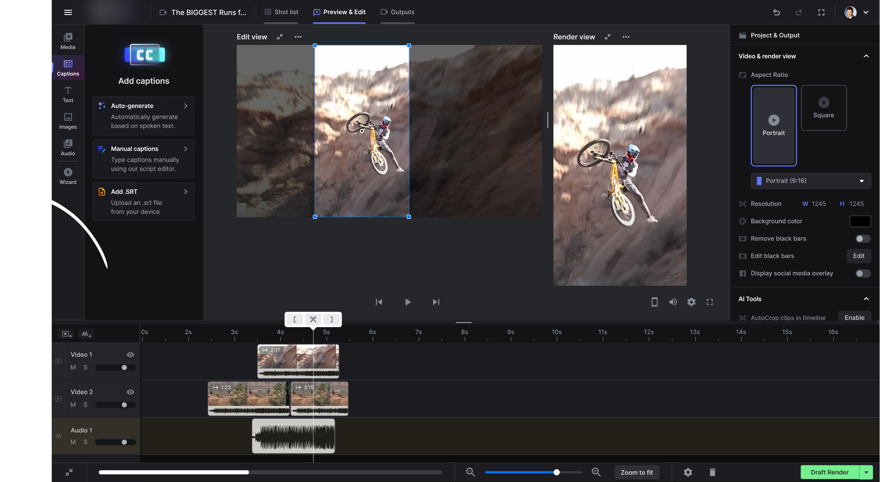
Task: Switch to the Shot list tab
Action: (281, 12)
